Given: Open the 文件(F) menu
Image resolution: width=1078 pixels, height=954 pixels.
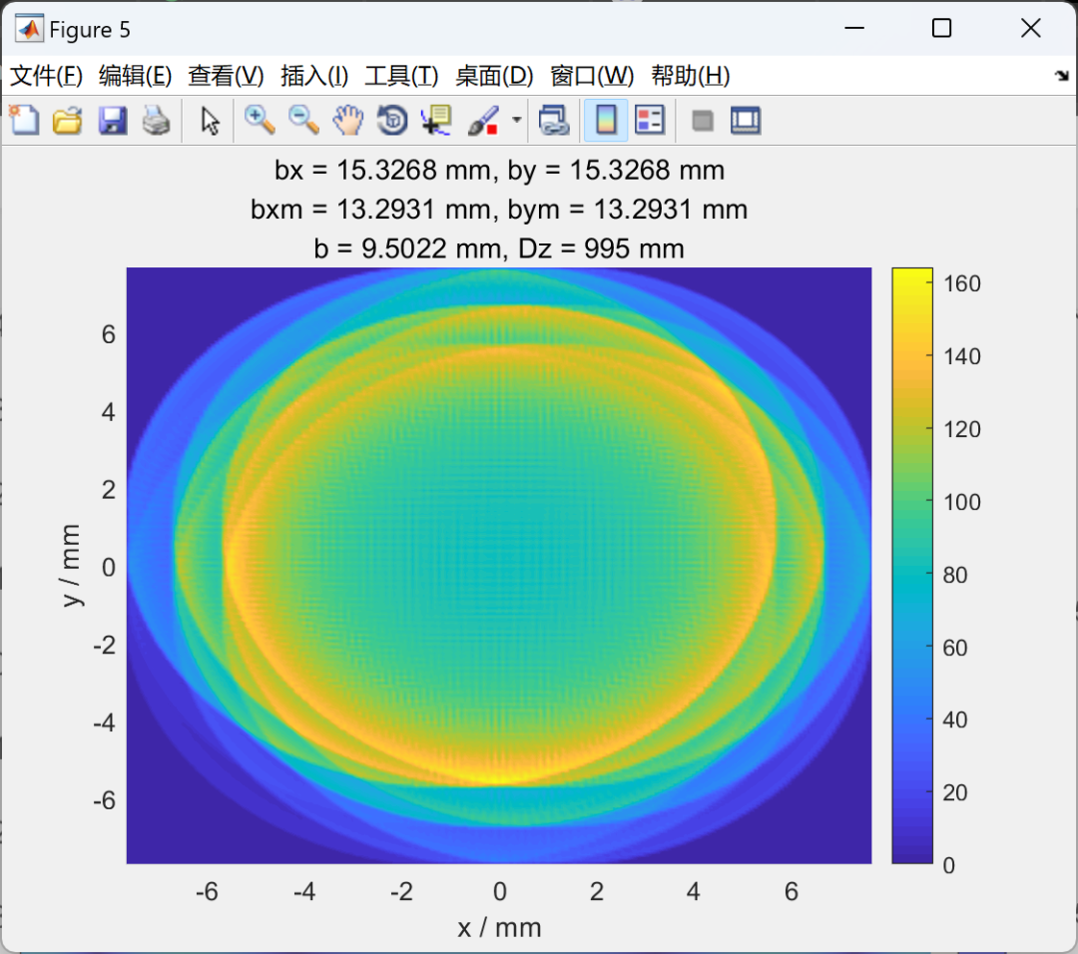Looking at the screenshot, I should pyautogui.click(x=46, y=76).
